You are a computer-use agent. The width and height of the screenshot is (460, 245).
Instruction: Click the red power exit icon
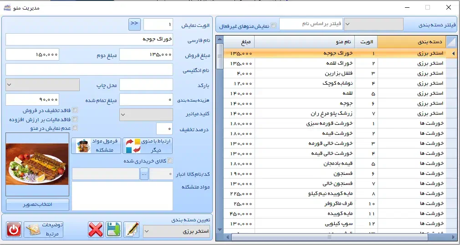(14, 229)
